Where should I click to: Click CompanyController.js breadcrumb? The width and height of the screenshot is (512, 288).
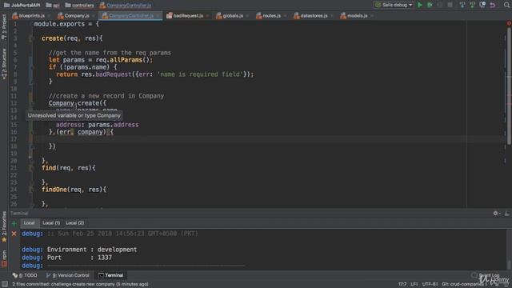(x=126, y=6)
